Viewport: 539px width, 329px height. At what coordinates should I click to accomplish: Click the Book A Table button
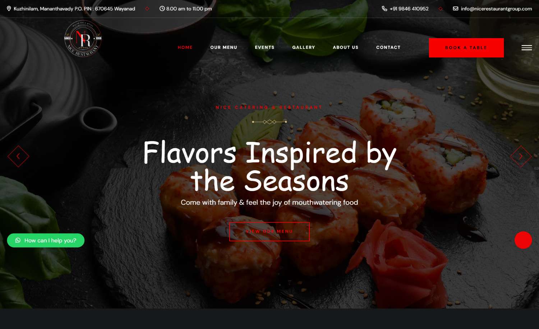point(466,48)
